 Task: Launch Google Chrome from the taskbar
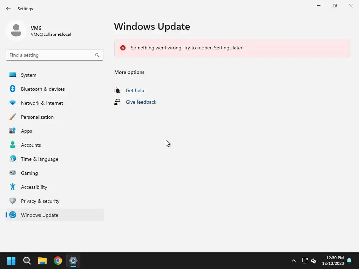[58, 261]
